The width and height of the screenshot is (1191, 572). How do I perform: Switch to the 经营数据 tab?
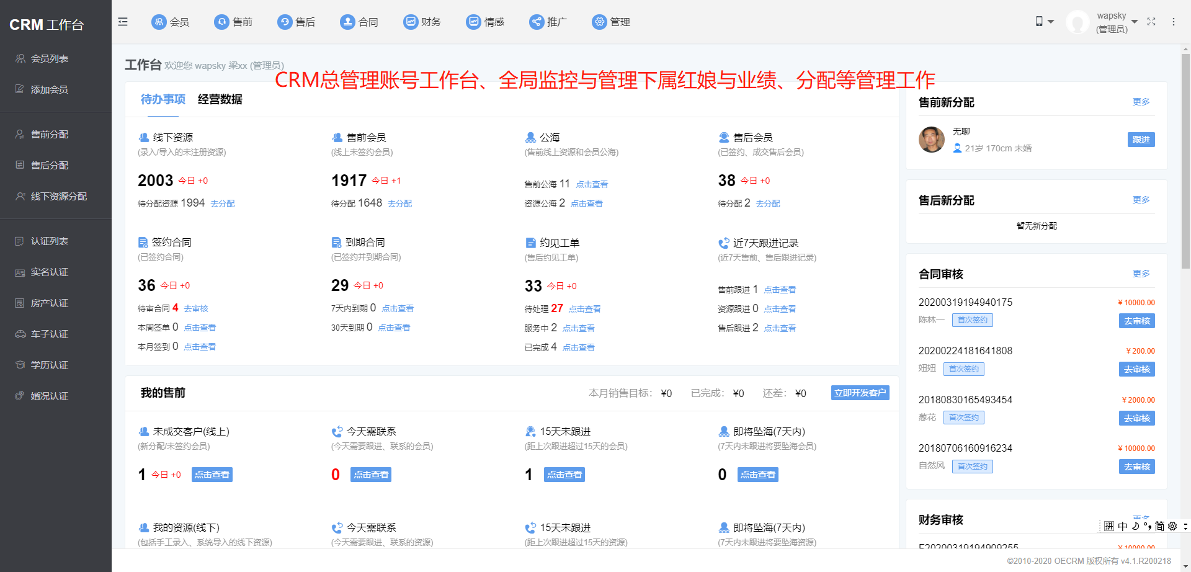click(x=220, y=99)
